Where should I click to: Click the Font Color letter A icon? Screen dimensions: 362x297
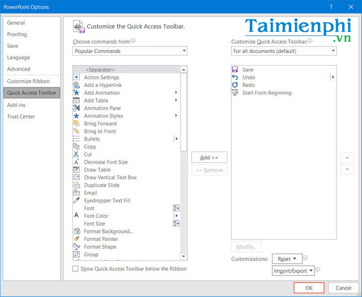point(77,216)
